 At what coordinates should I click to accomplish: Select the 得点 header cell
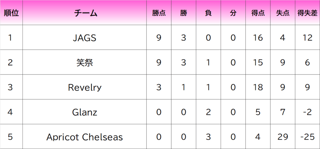tap(258, 13)
